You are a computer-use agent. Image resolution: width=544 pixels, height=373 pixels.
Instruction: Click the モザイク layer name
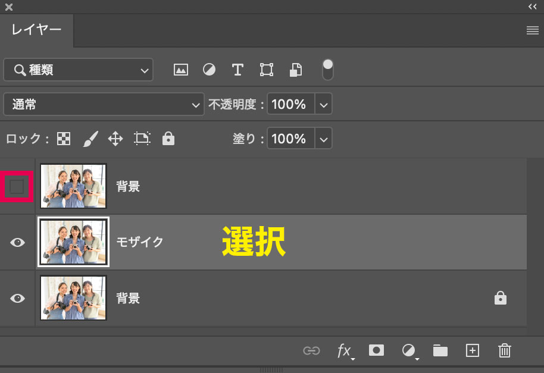click(x=139, y=242)
